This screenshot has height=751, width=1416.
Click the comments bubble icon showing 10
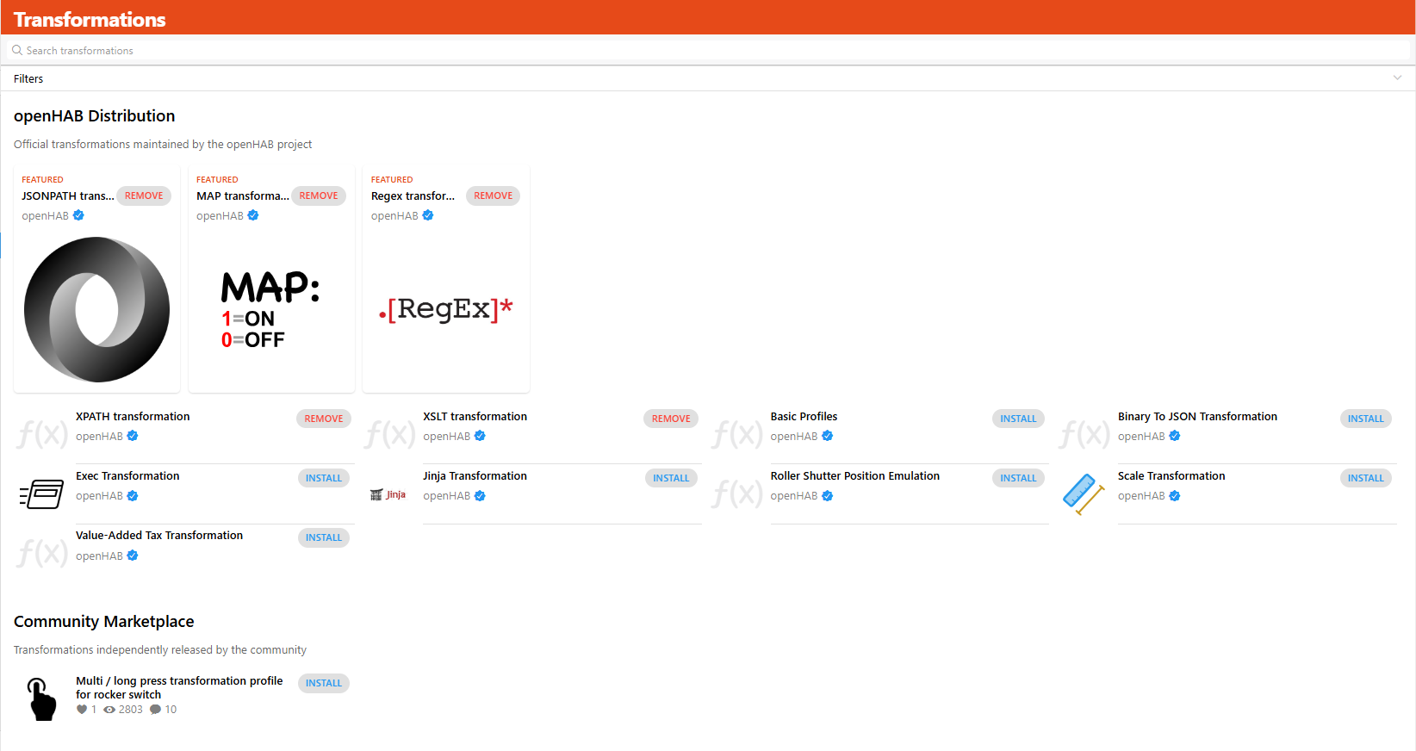click(155, 710)
